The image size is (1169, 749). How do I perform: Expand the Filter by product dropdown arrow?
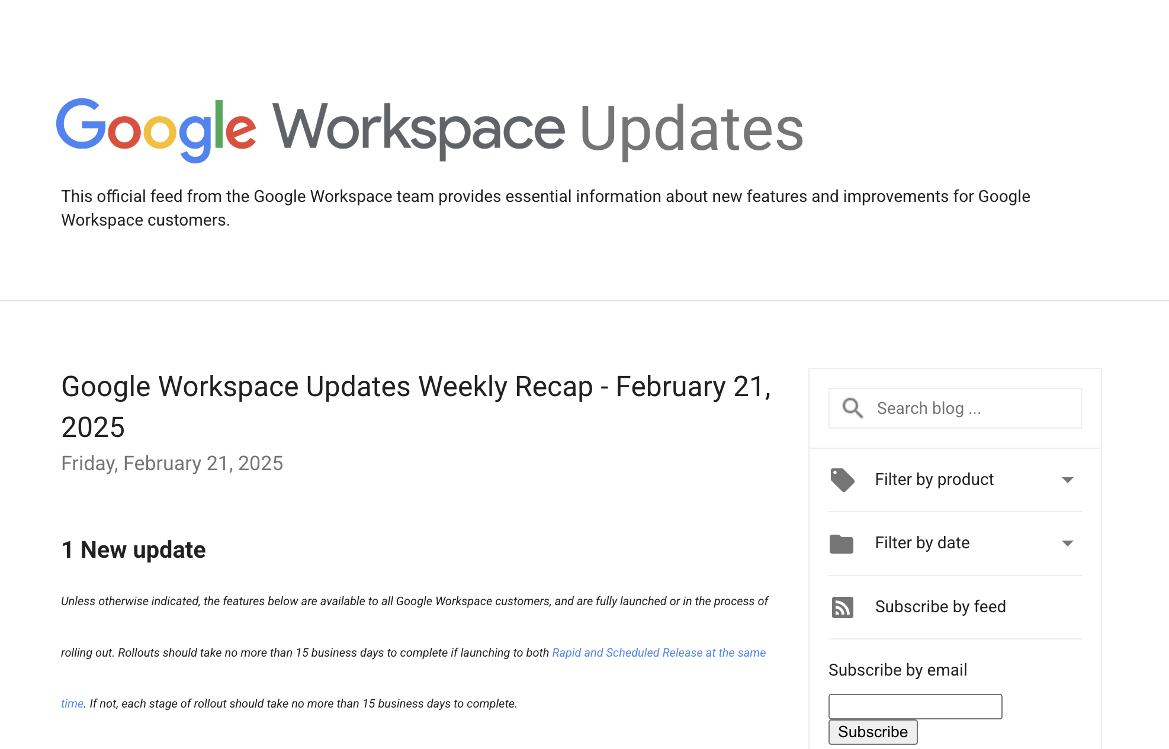point(1067,480)
